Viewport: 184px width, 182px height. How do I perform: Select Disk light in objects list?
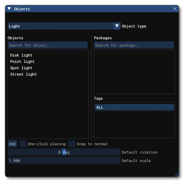pyautogui.click(x=21, y=55)
